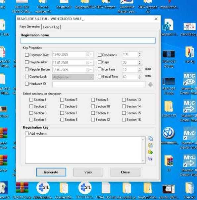The image size is (197, 200).
Task: Open REAL552 (2).jpg desktop icon
Action: [169, 59]
